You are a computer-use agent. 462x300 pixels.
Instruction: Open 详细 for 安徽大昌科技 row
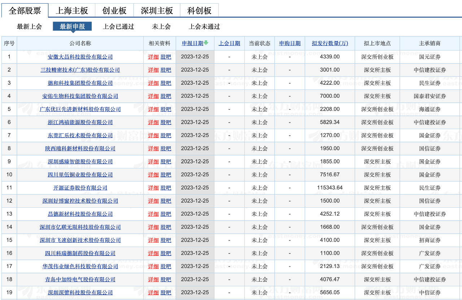(x=153, y=57)
